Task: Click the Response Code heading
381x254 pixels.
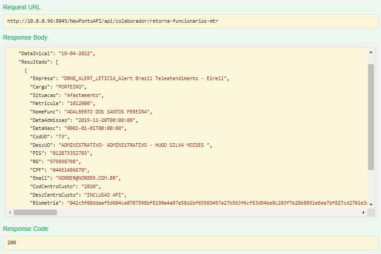Action: coord(26,229)
